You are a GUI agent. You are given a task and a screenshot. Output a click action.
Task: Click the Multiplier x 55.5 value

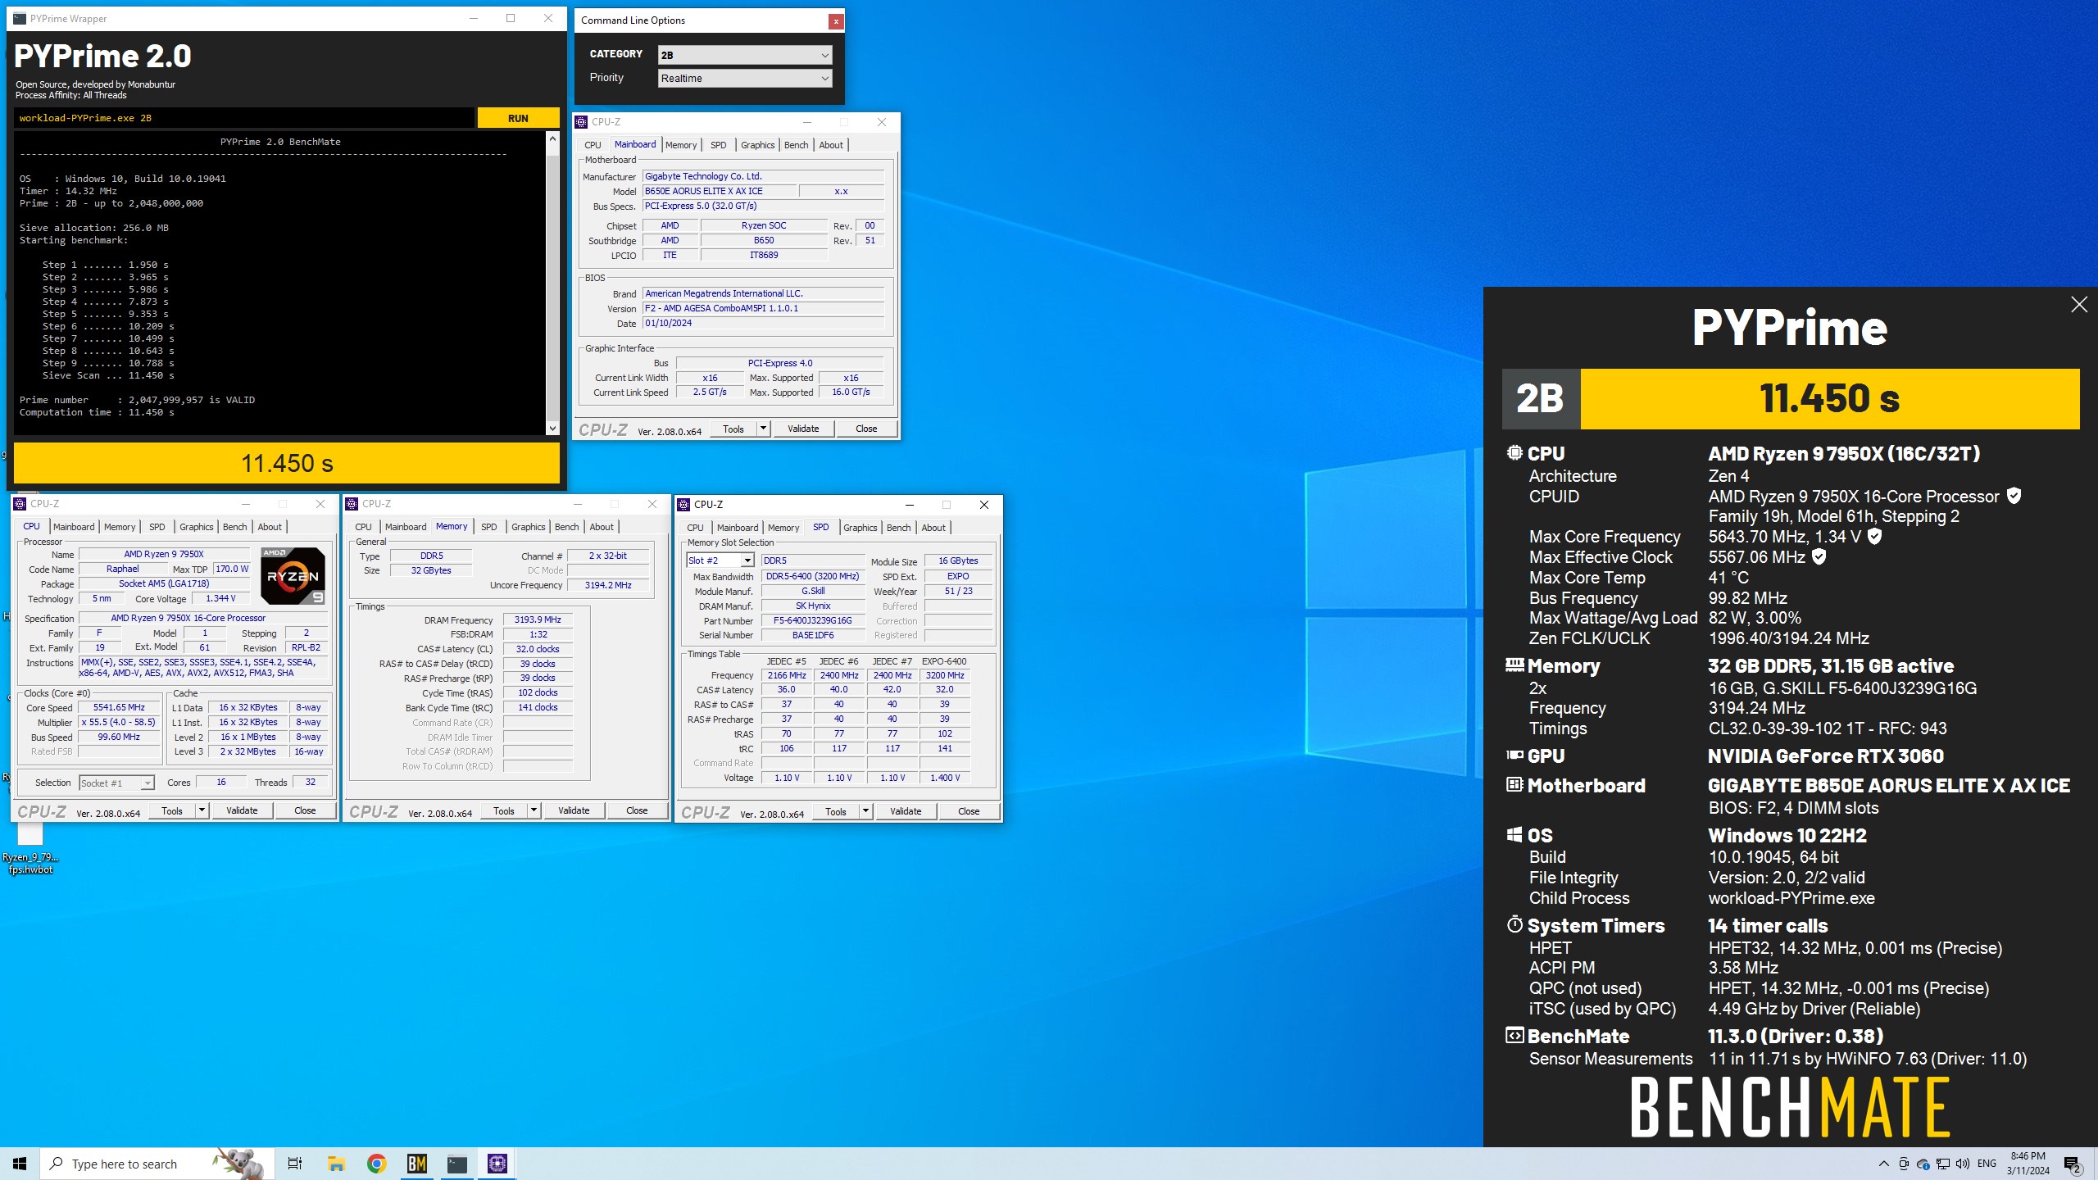click(x=119, y=722)
